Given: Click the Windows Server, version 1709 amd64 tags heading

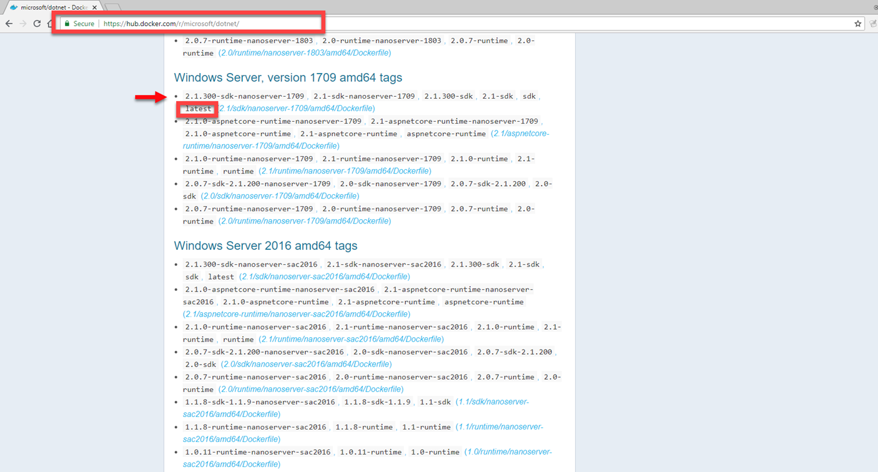Looking at the screenshot, I should [288, 77].
